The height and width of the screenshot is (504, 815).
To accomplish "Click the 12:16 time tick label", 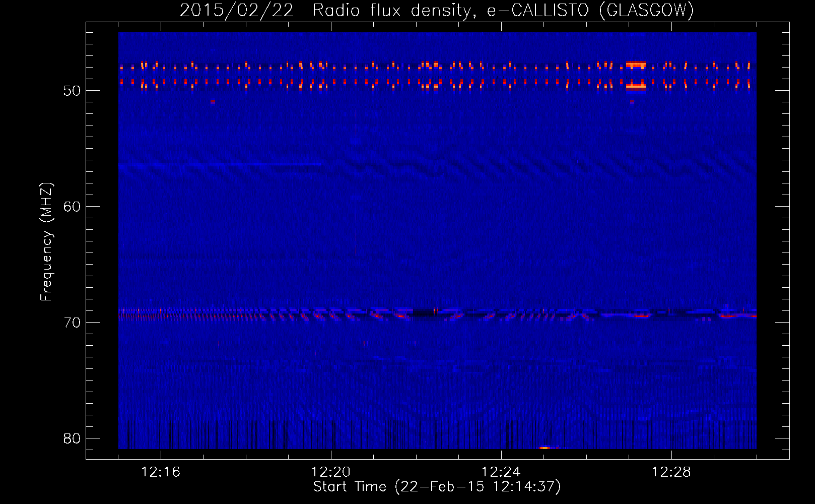I will point(161,472).
